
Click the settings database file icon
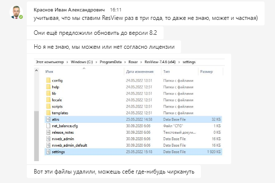[x=48, y=152]
